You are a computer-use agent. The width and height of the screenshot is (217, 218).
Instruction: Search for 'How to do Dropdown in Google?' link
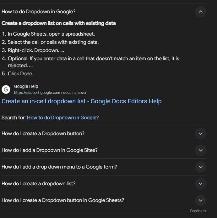point(63,118)
